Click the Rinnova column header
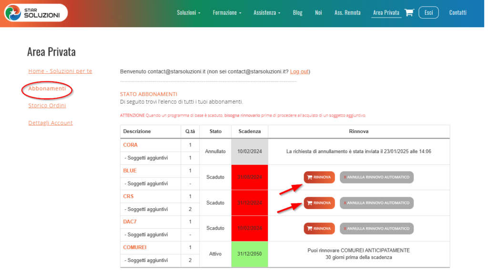Image resolution: width=488 pixels, height=279 pixels. point(358,131)
